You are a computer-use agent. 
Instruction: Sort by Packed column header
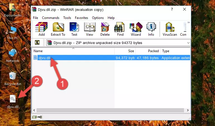coord(148,51)
